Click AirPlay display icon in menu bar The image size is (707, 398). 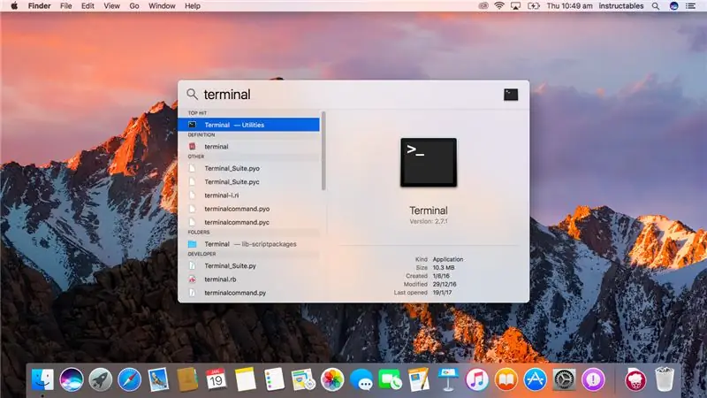click(515, 6)
